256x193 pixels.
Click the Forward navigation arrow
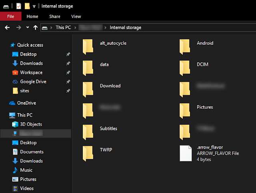[19, 28]
